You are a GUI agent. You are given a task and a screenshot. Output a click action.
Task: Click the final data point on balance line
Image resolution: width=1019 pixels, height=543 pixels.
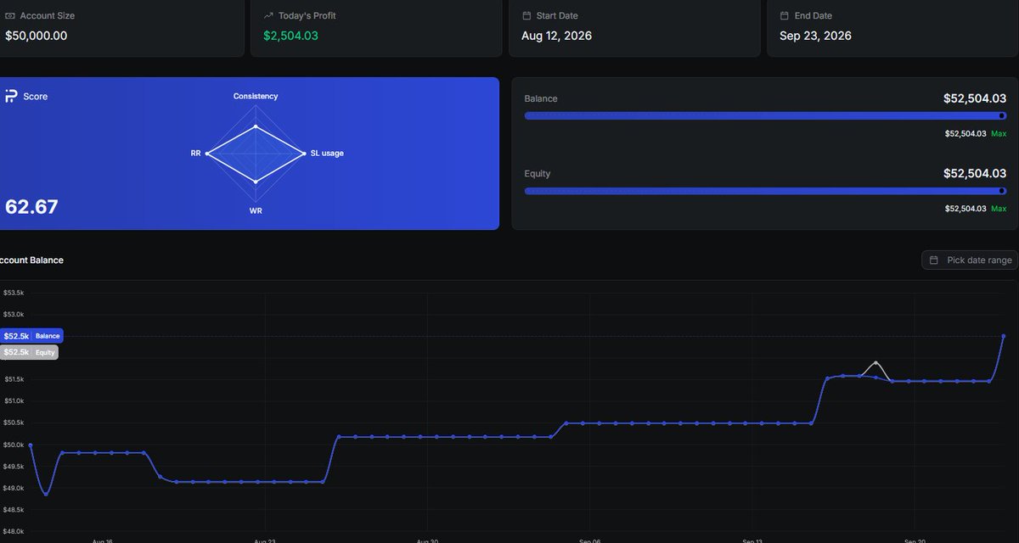1004,337
